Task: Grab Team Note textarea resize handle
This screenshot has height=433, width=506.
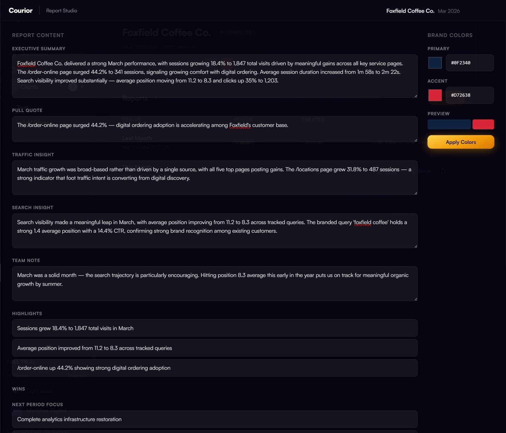Action: point(416,299)
